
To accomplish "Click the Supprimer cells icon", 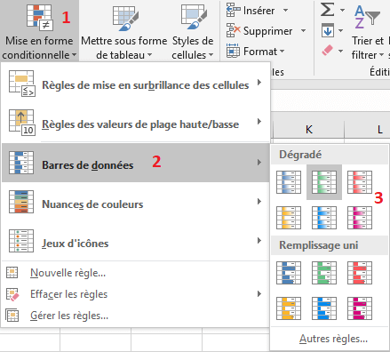I will (x=234, y=30).
